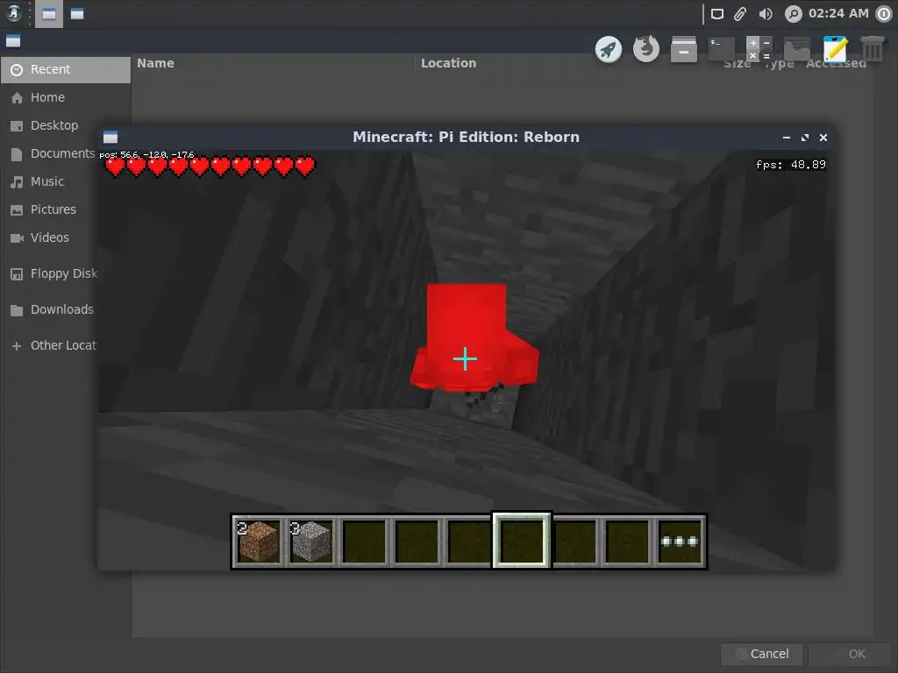Screen dimensions: 898x673
Task: Open the trash can in the dock
Action: 873,49
